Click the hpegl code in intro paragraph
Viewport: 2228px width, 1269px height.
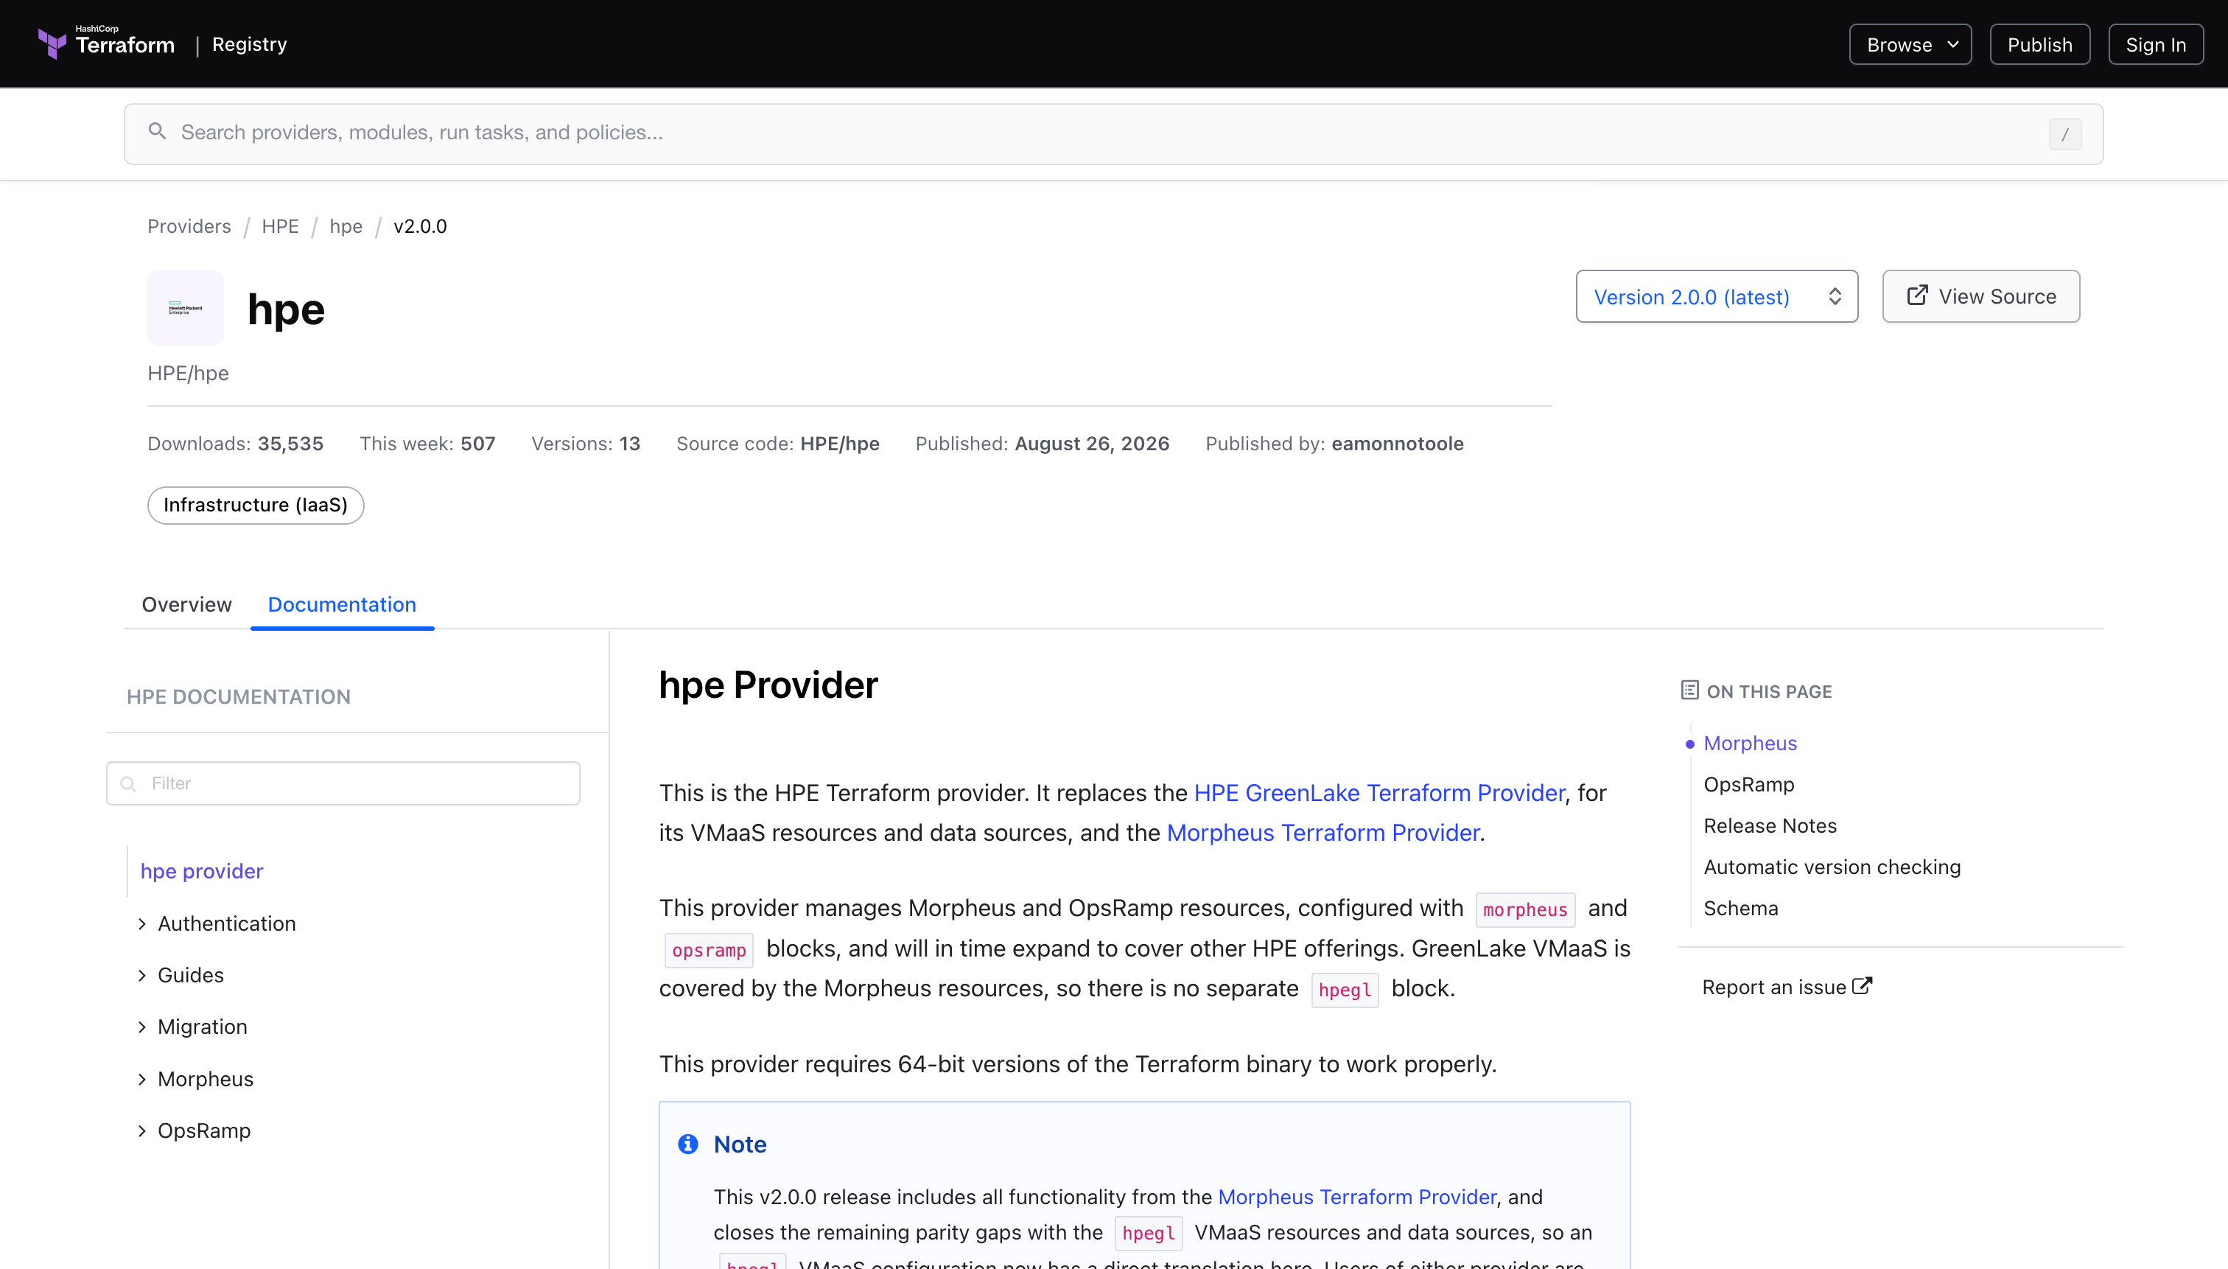coord(1345,989)
